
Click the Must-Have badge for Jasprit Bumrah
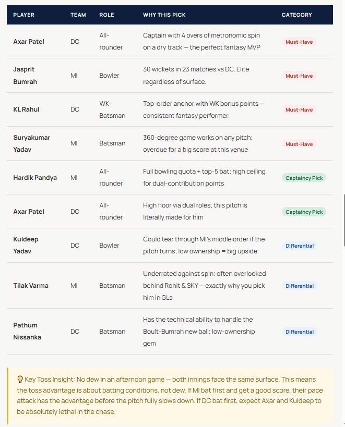click(299, 76)
